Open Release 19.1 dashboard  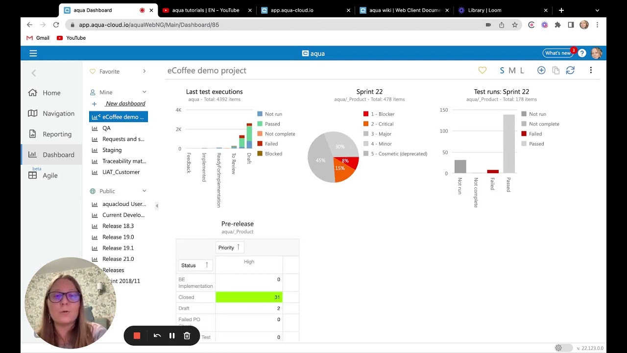pos(118,248)
